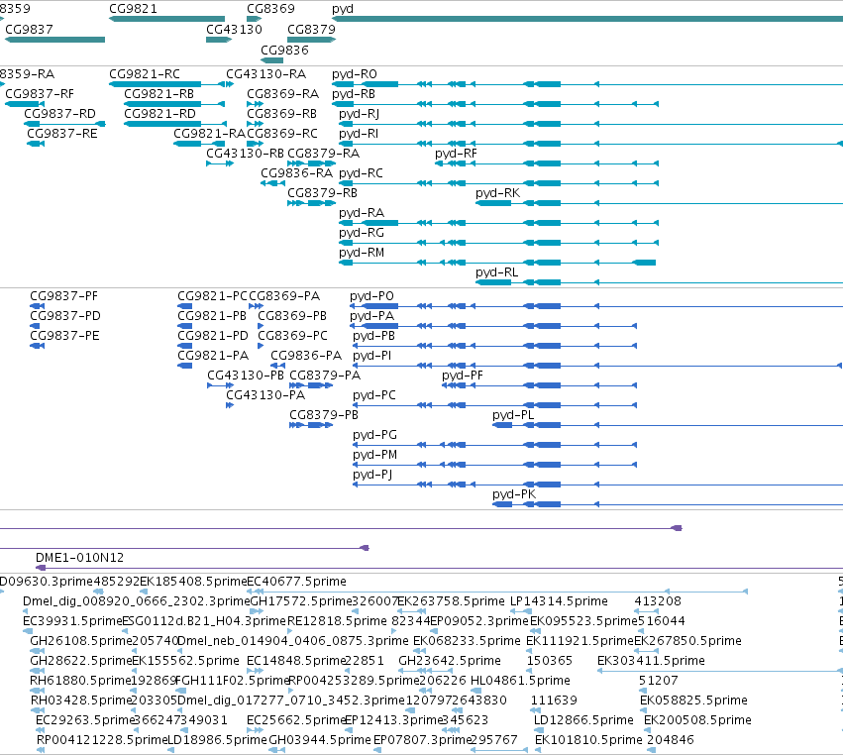
Task: Click the CG8379 gene label
Action: coord(311,29)
